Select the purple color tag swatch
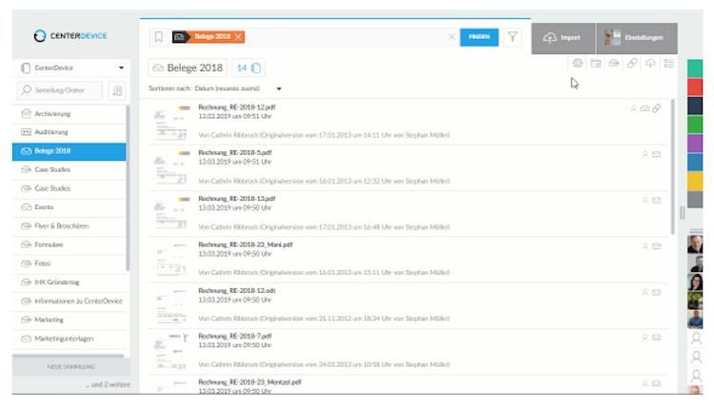 pos(695,144)
